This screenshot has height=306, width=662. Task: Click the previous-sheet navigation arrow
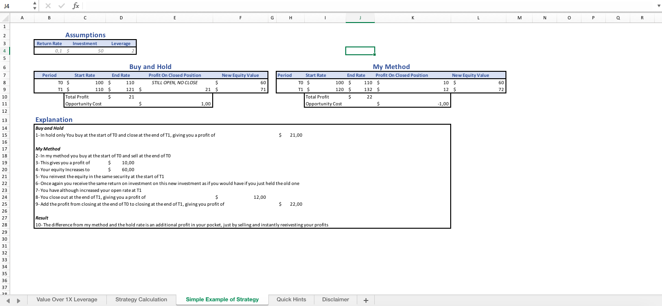point(8,300)
